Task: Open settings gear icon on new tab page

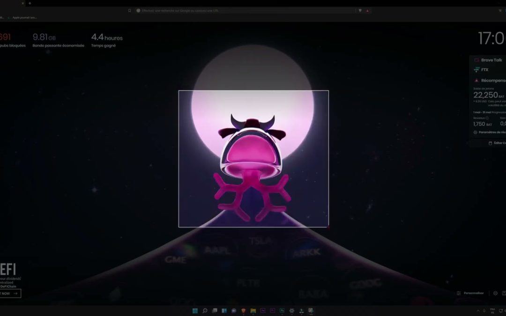Action: (x=495, y=293)
